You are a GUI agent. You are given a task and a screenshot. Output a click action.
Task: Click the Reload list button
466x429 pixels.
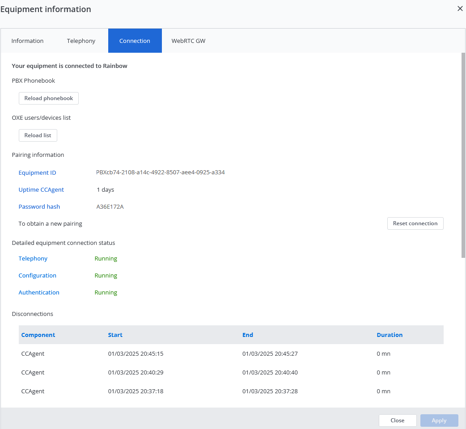[38, 135]
